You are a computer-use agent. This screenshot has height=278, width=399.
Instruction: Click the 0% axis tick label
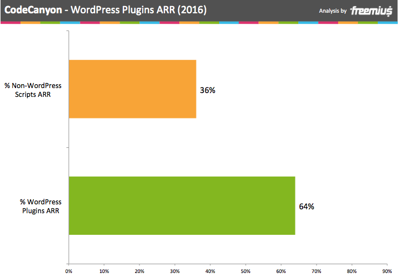(69, 271)
